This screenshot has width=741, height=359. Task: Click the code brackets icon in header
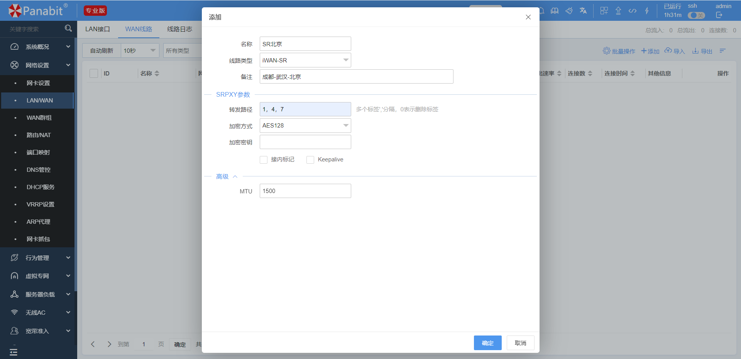click(x=633, y=11)
